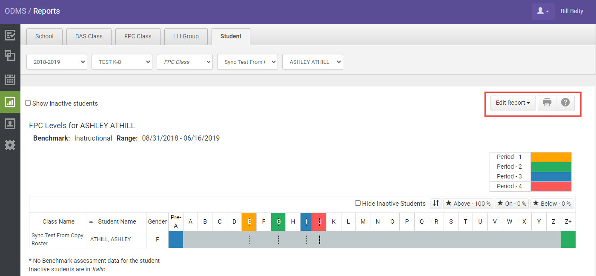Screen dimensions: 596x276
Task: Click the sort arrows icon button
Action: point(436,204)
